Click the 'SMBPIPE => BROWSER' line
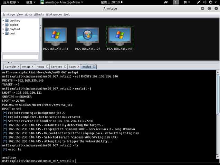Screen dimensions: 220x165 tap(17, 97)
